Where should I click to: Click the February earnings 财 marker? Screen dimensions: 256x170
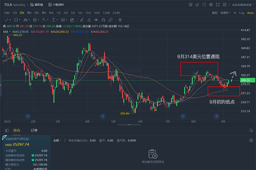click(x=28, y=116)
